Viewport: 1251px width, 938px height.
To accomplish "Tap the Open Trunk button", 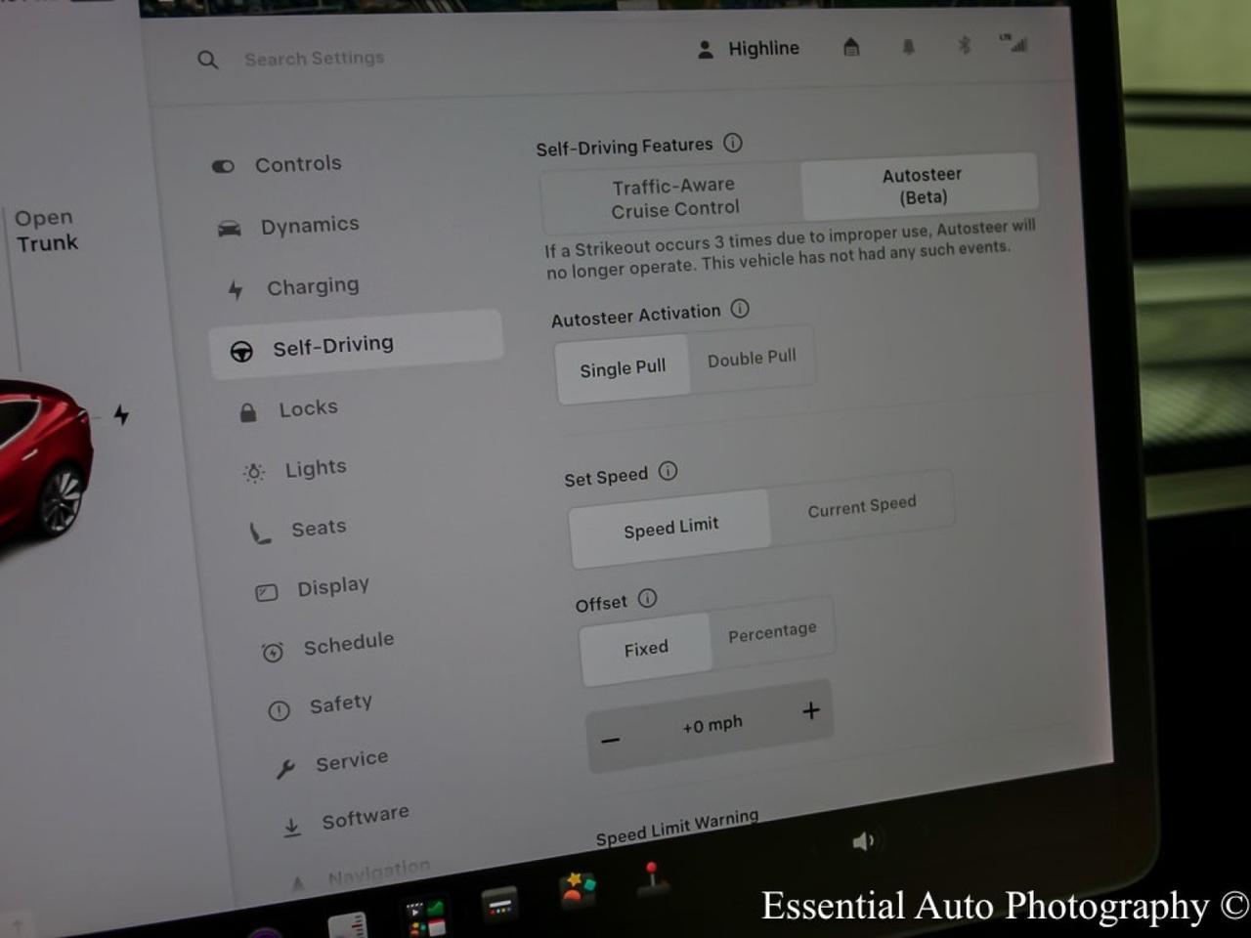I will [x=46, y=231].
